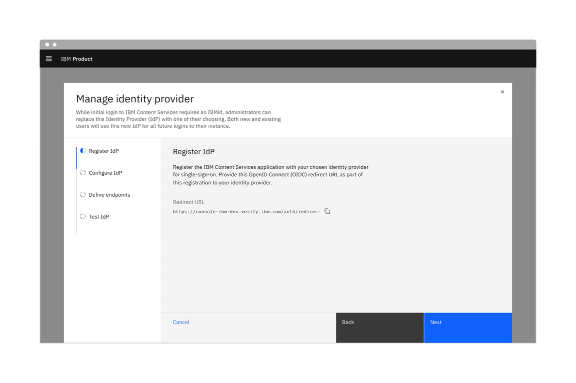The height and width of the screenshot is (383, 576).
Task: Go to the Configure IdP step label
Action: click(105, 173)
